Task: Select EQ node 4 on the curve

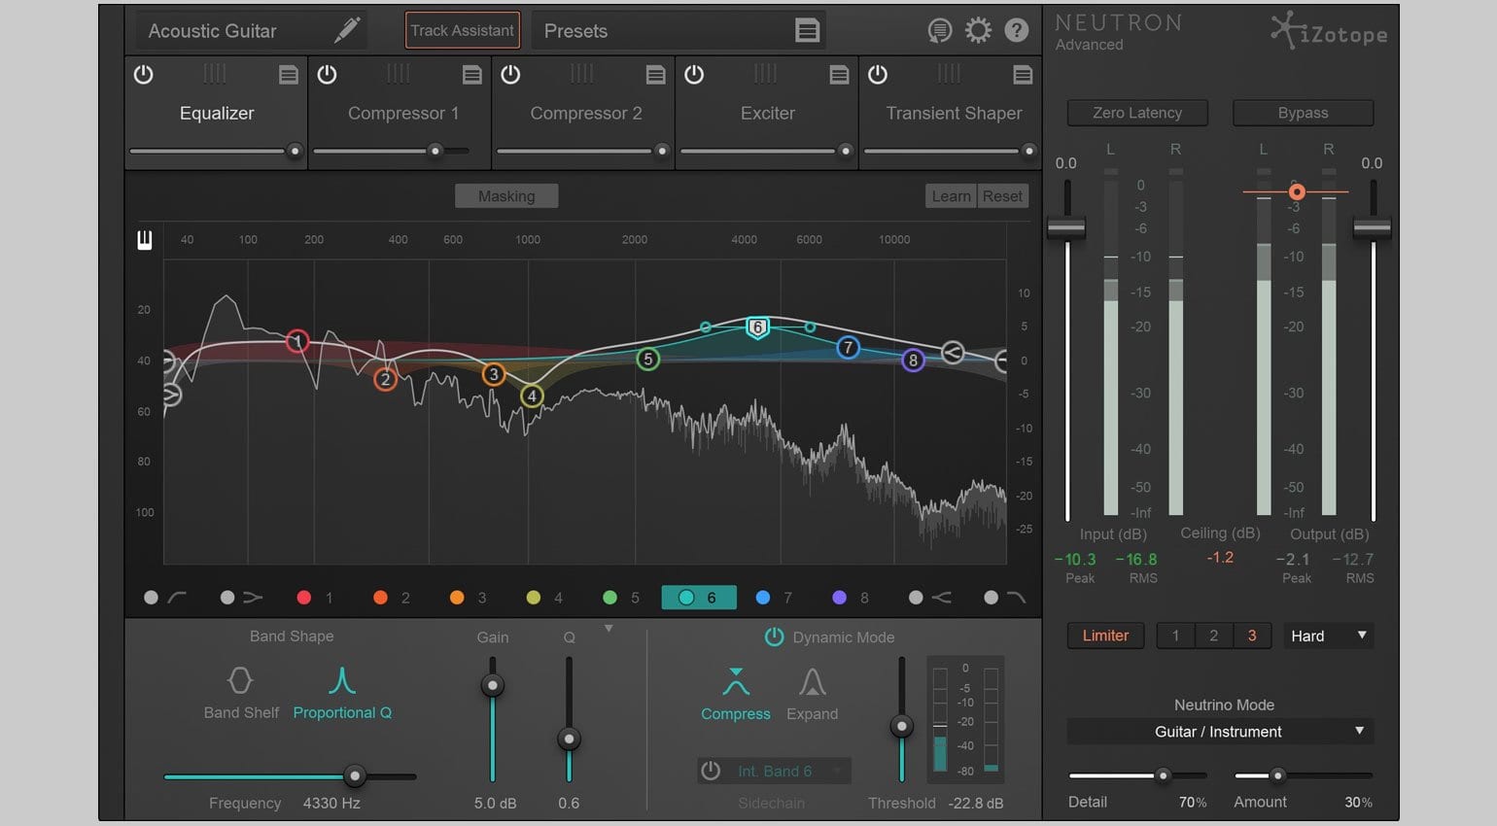Action: [x=532, y=396]
